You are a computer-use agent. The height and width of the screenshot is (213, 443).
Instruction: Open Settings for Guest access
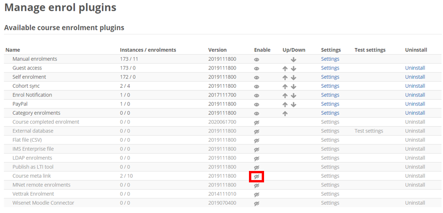[x=330, y=68]
